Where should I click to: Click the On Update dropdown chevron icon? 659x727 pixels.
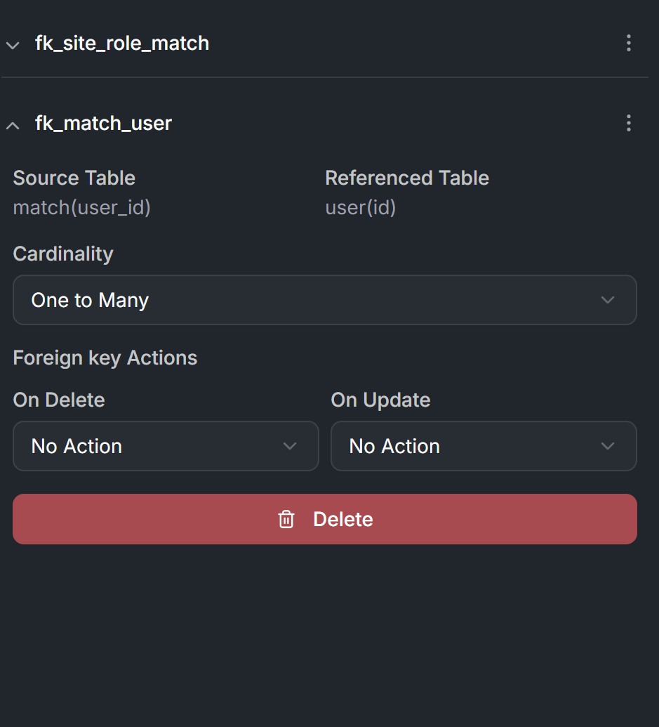[x=608, y=446]
